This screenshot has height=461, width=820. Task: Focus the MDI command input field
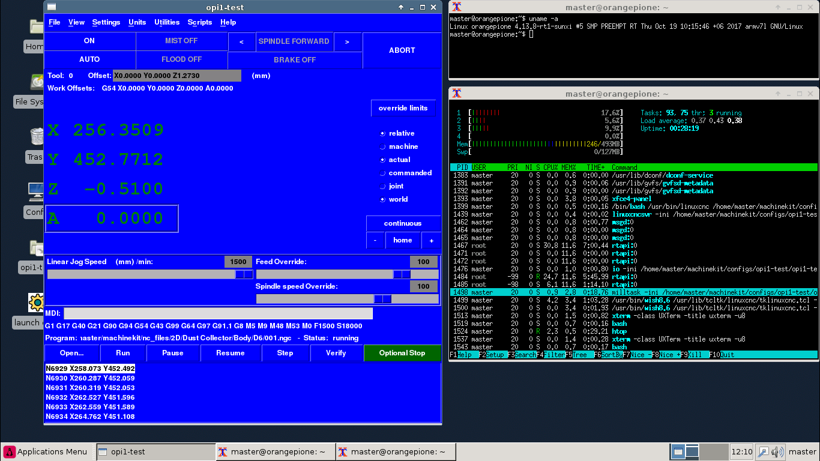(x=219, y=313)
